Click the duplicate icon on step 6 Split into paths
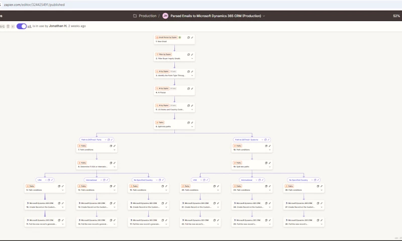The height and width of the screenshot is (241, 402). pyautogui.click(x=188, y=123)
